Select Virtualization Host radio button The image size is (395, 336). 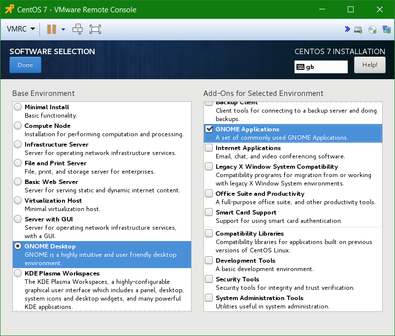pos(18,200)
